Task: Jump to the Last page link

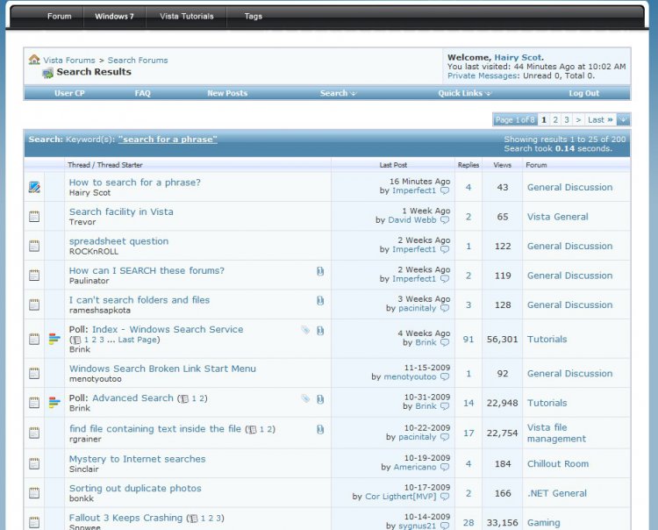Action: click(x=600, y=120)
